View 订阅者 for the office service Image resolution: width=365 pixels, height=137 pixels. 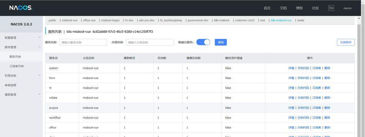[317, 127]
